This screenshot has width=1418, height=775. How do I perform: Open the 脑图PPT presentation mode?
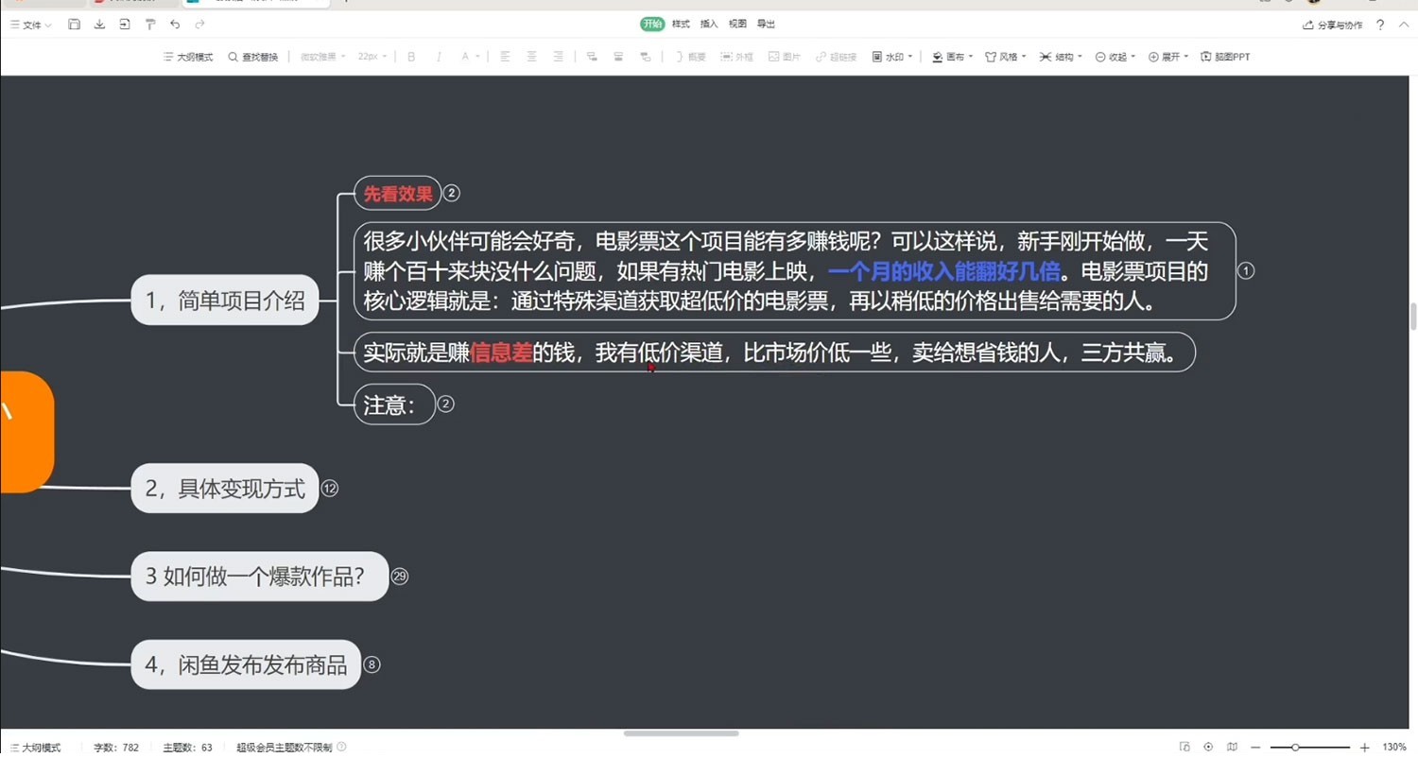(1225, 57)
